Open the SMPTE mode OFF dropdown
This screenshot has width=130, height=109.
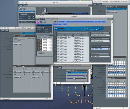[112, 12]
